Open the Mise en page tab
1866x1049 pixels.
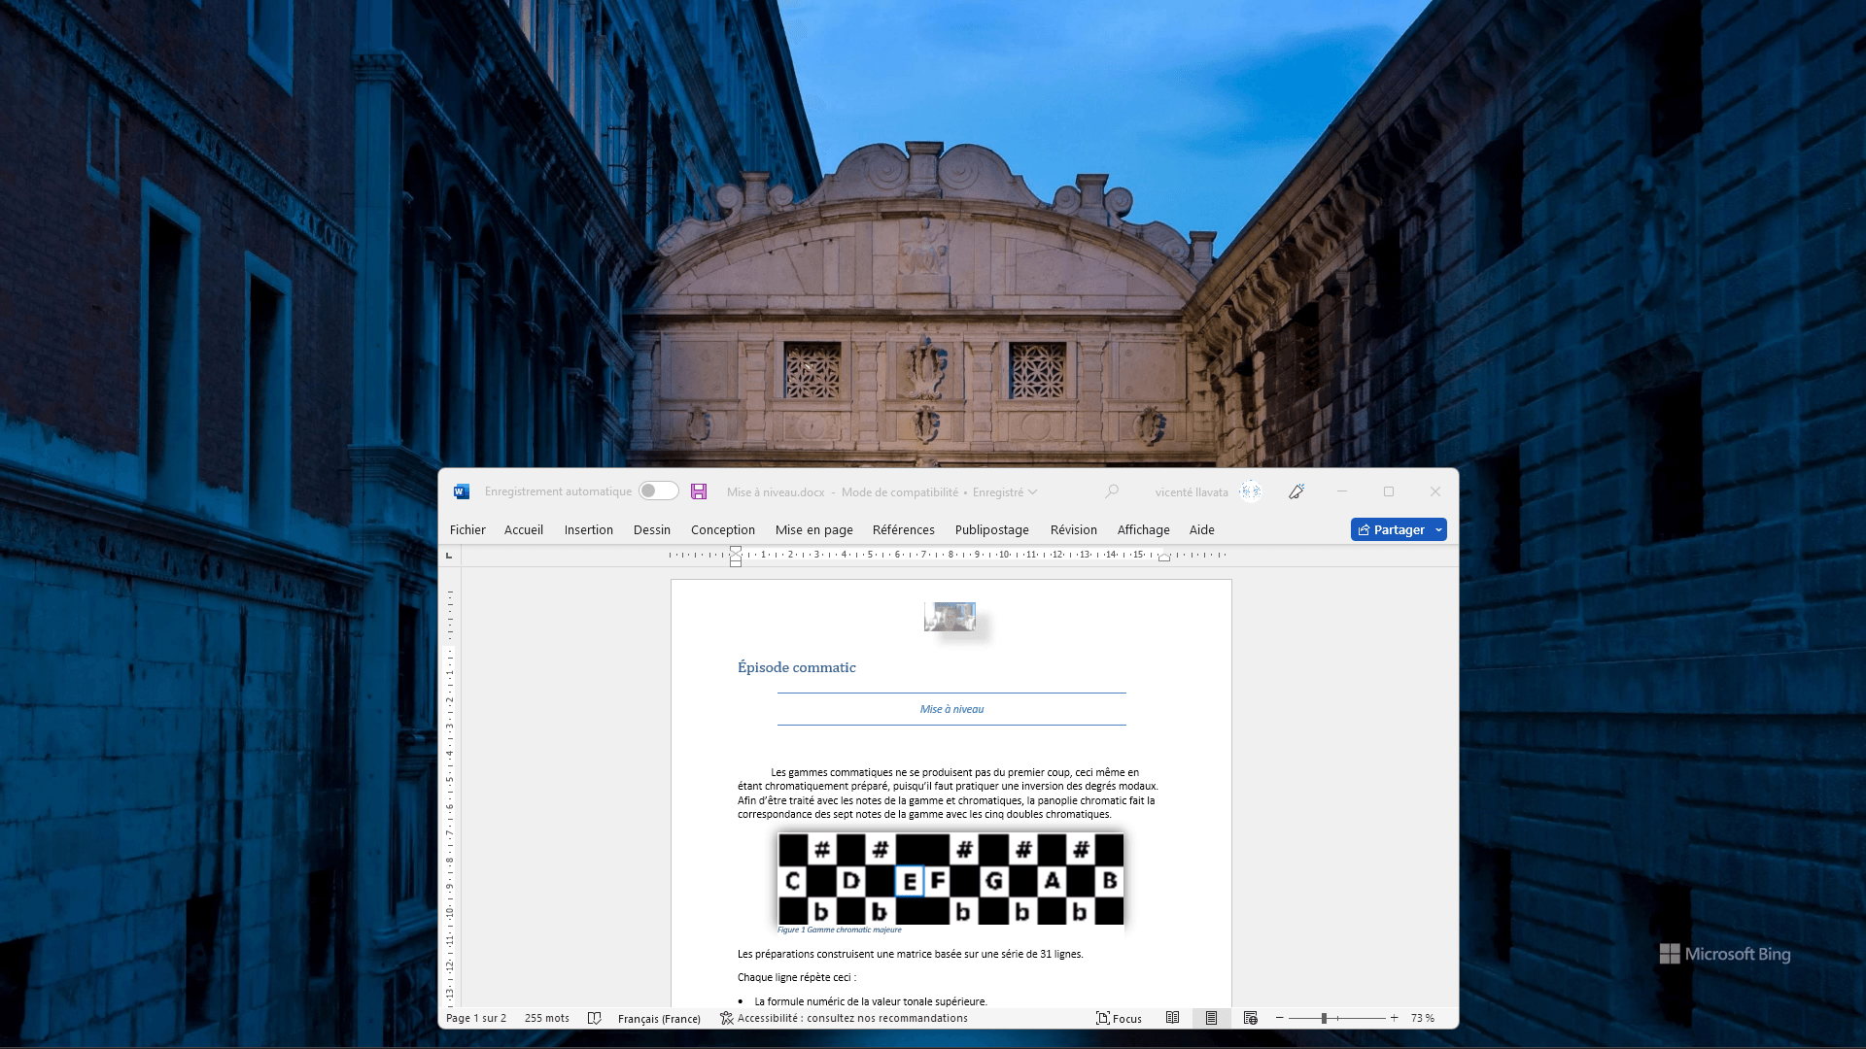click(813, 529)
